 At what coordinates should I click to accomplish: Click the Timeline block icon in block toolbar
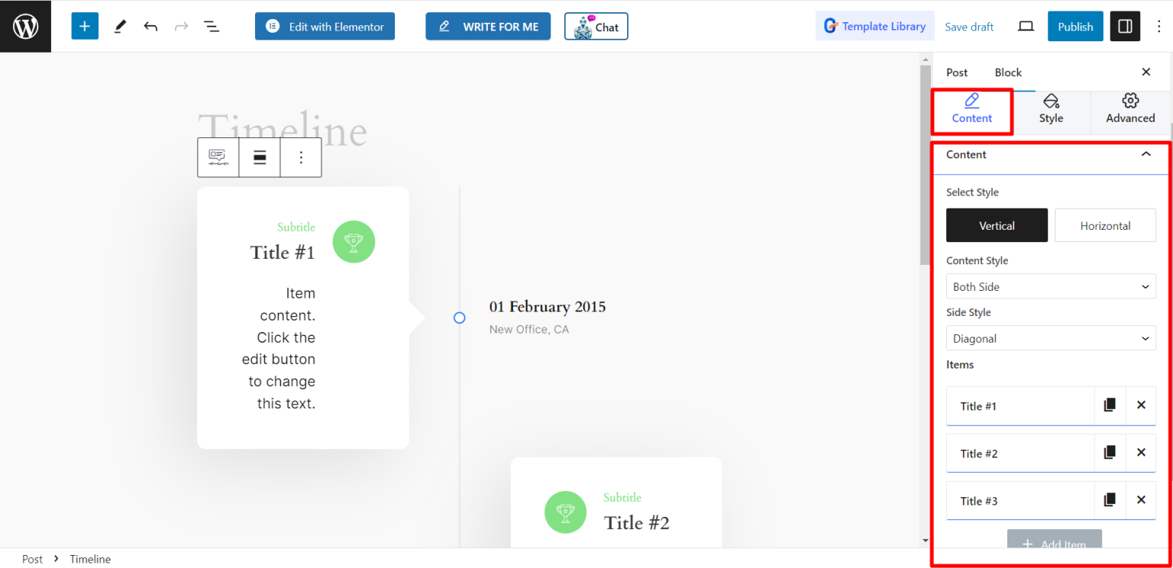218,157
